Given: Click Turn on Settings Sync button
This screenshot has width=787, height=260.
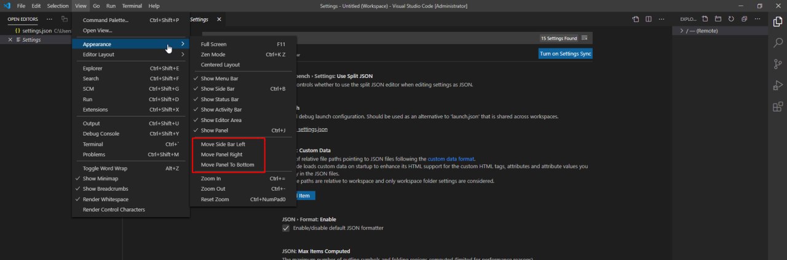Looking at the screenshot, I should tap(565, 54).
